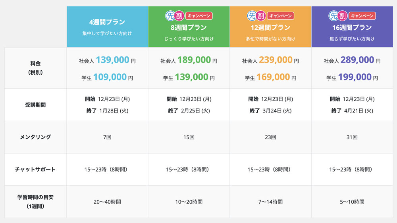
Task: Click the 先 badge on 12週間プラン
Action: [x=252, y=16]
